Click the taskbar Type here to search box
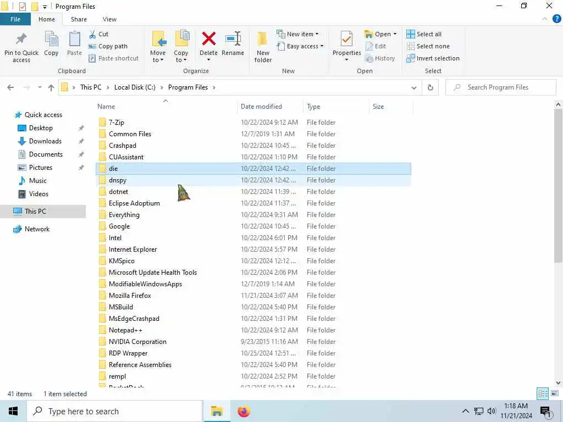563x422 pixels. click(x=114, y=411)
